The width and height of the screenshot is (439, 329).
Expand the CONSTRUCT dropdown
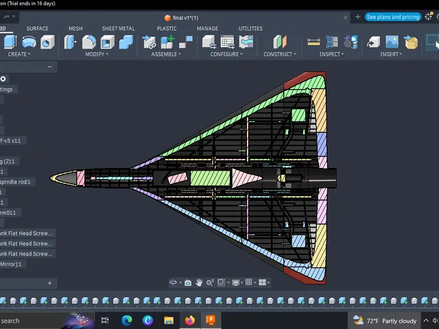coord(280,54)
